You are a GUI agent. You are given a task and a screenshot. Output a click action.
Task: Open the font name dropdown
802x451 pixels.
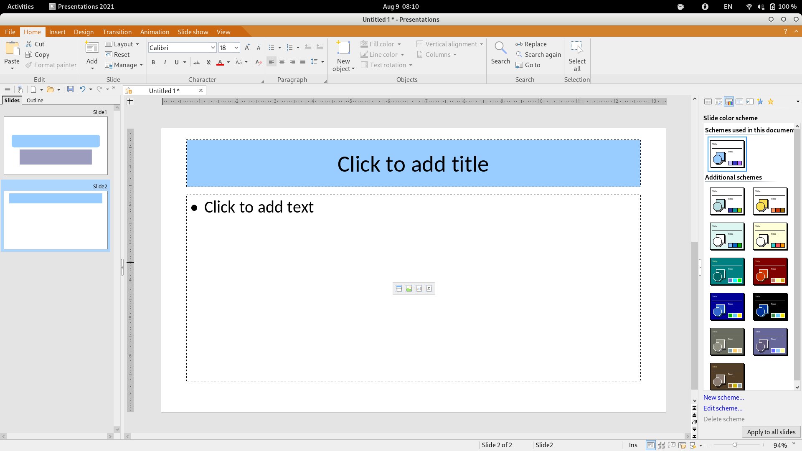[x=213, y=48]
